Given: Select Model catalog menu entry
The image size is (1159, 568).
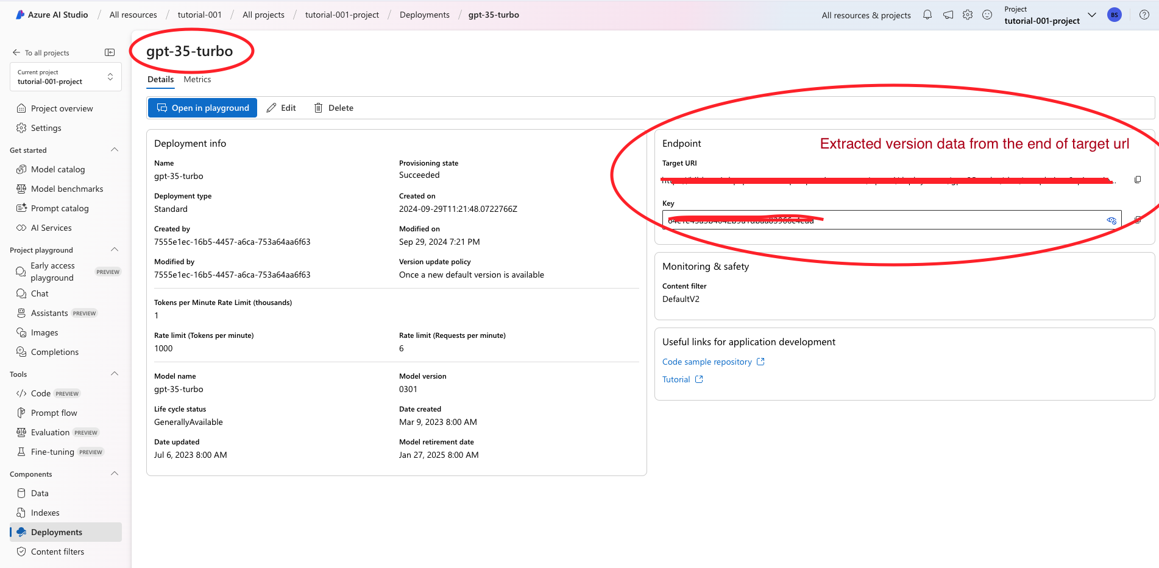Looking at the screenshot, I should (66, 169).
